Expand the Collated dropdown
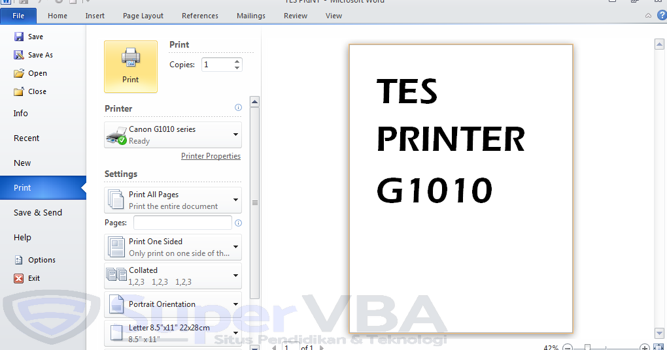This screenshot has height=350, width=667. pos(235,276)
